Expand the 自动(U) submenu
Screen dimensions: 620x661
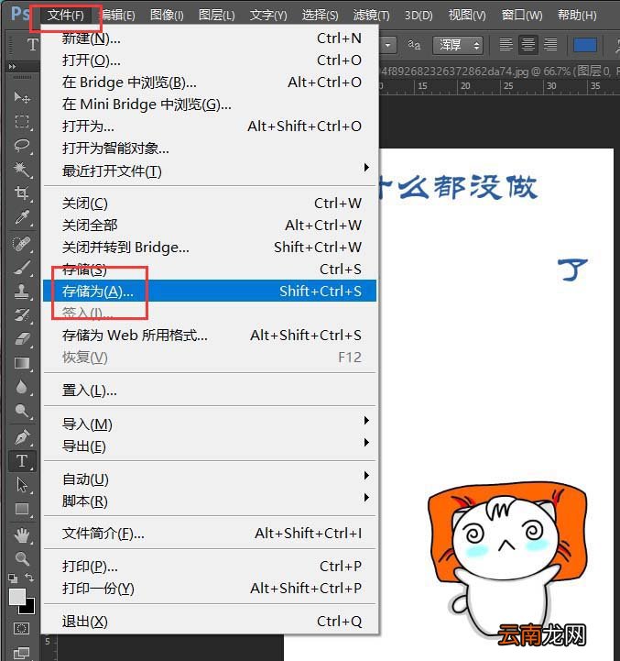210,479
